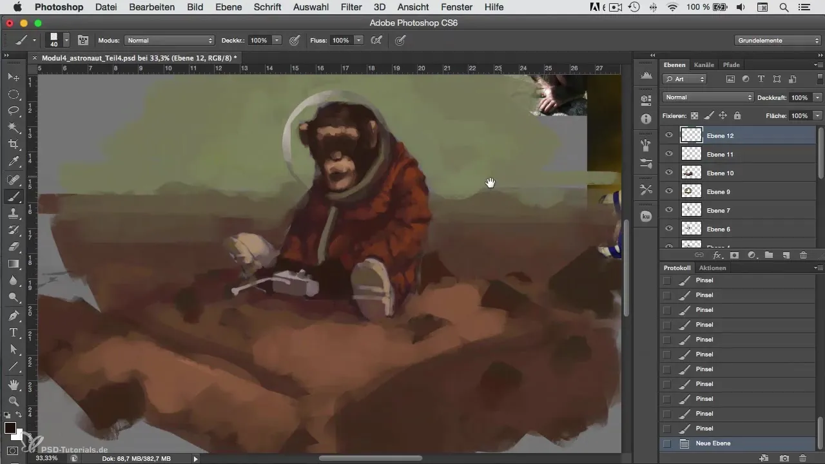Select the Crop tool
Image resolution: width=825 pixels, height=464 pixels.
(13, 144)
